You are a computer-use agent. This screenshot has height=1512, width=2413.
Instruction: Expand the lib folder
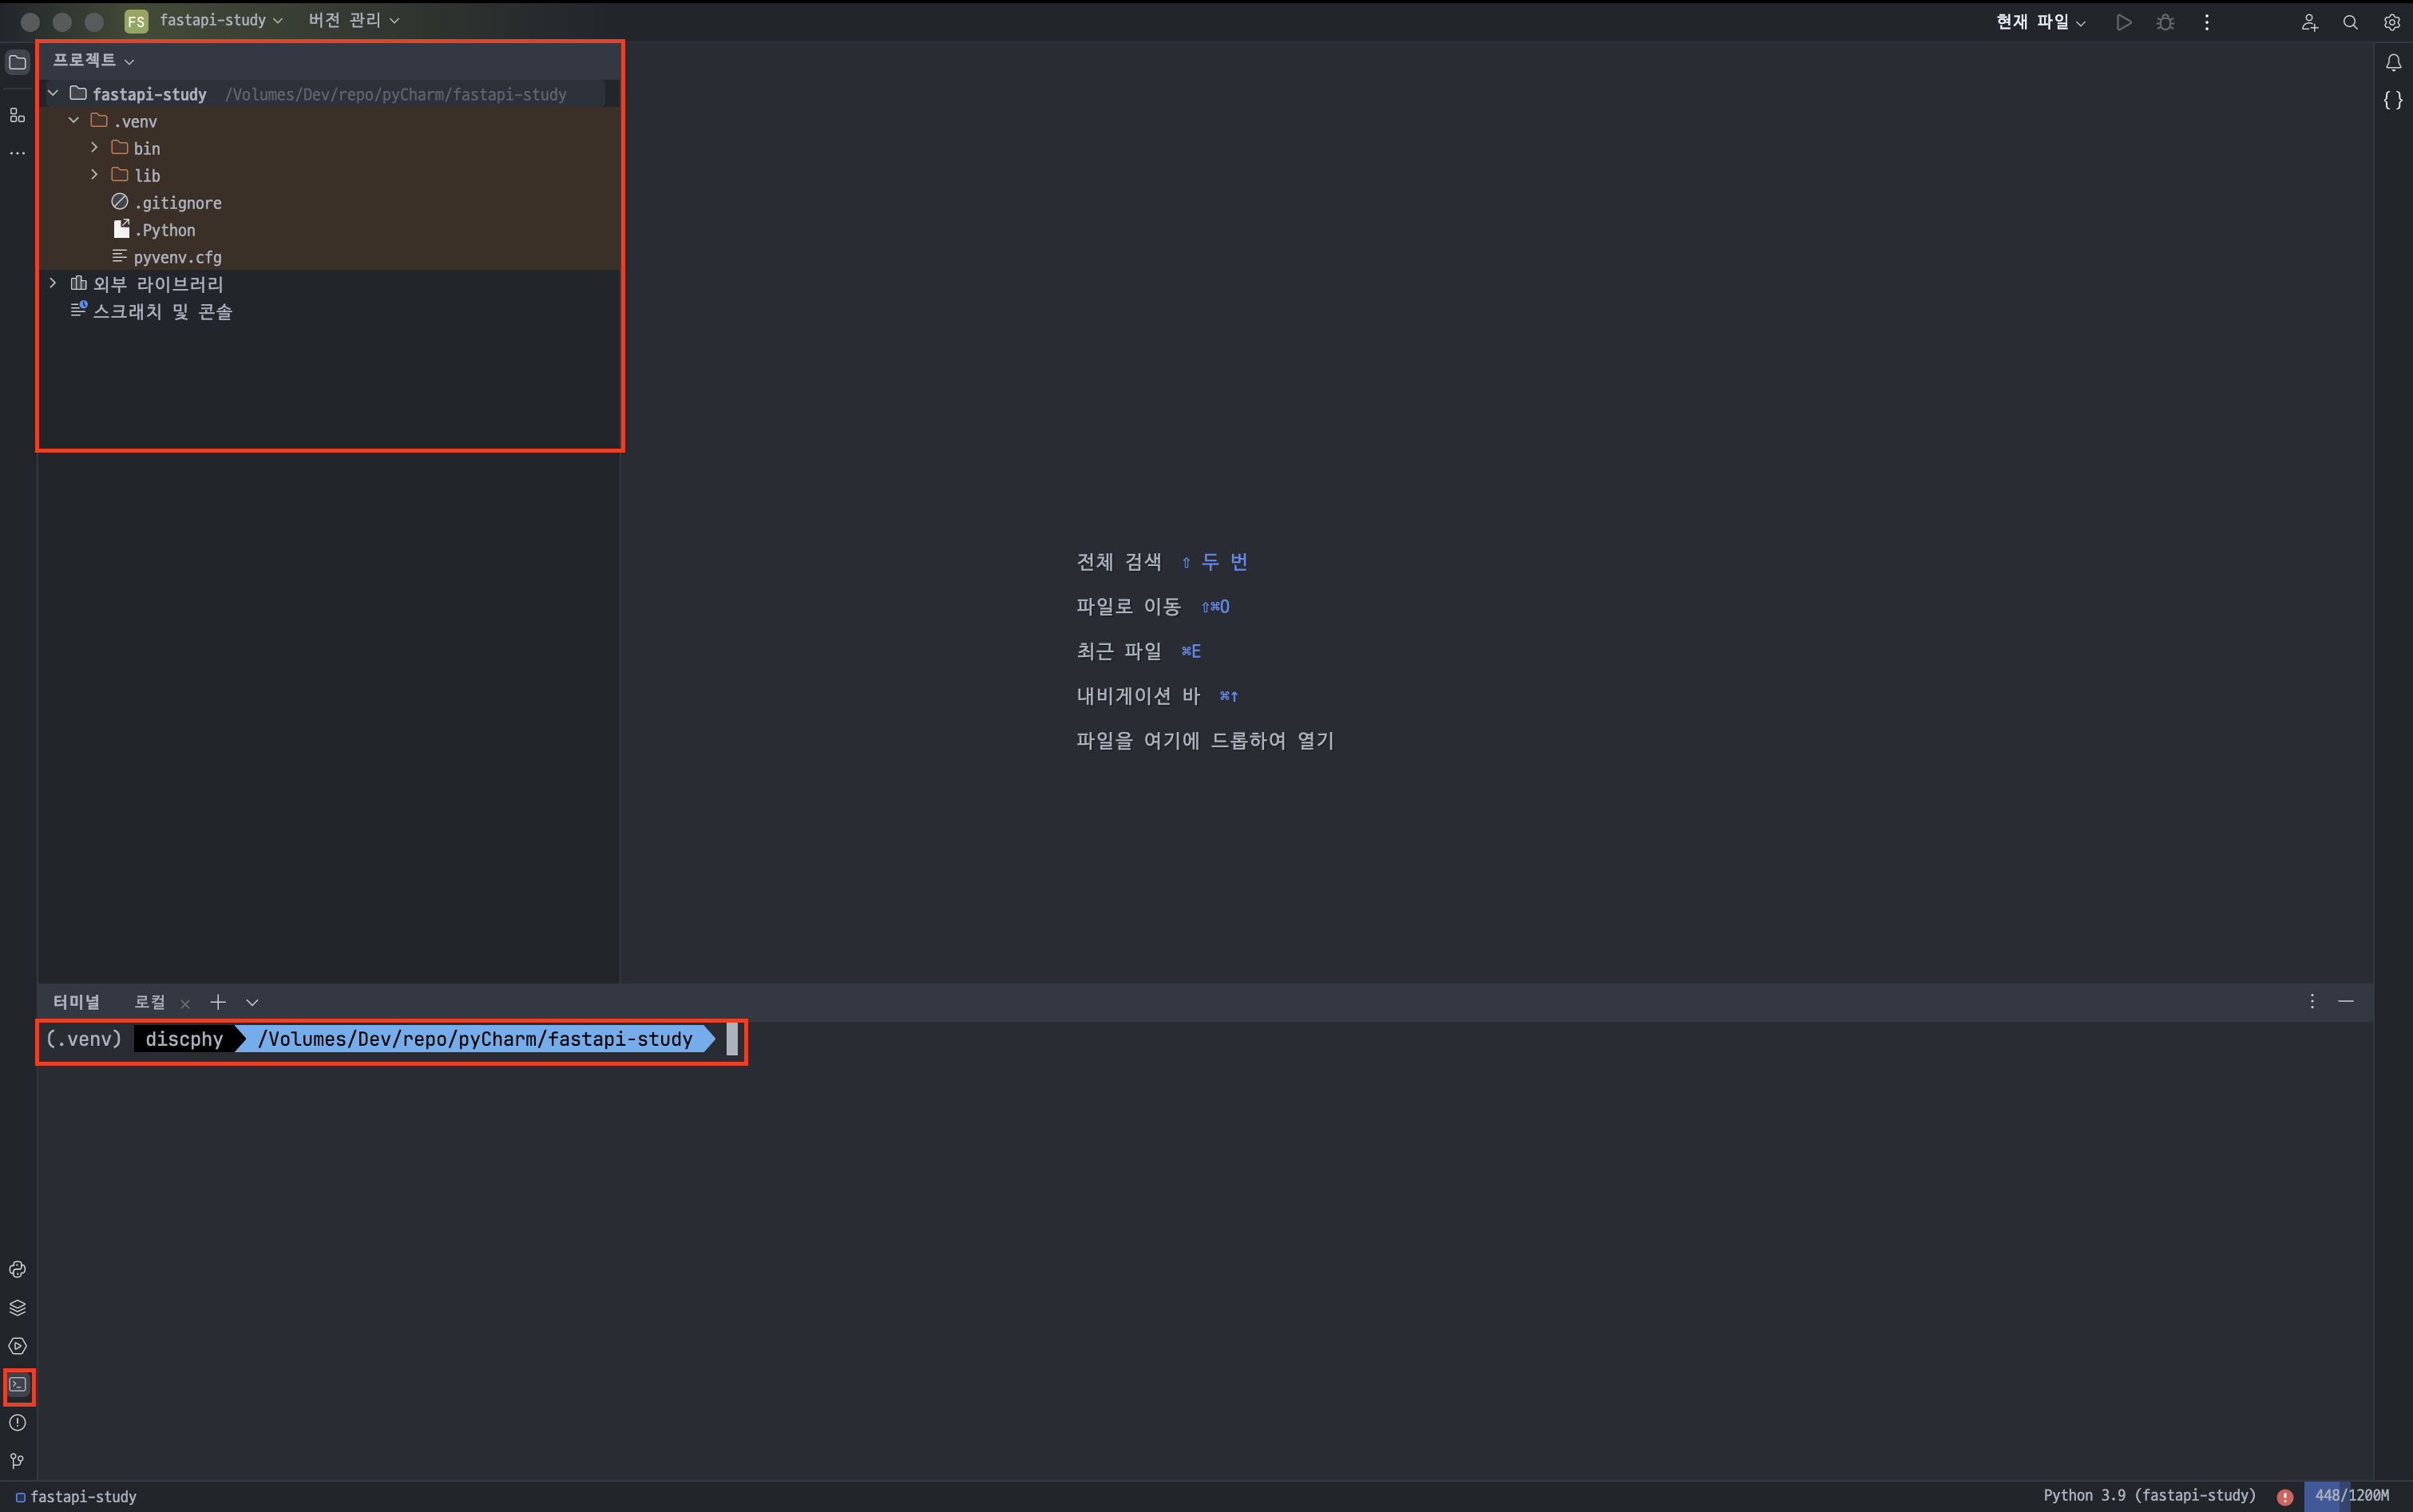(x=95, y=174)
